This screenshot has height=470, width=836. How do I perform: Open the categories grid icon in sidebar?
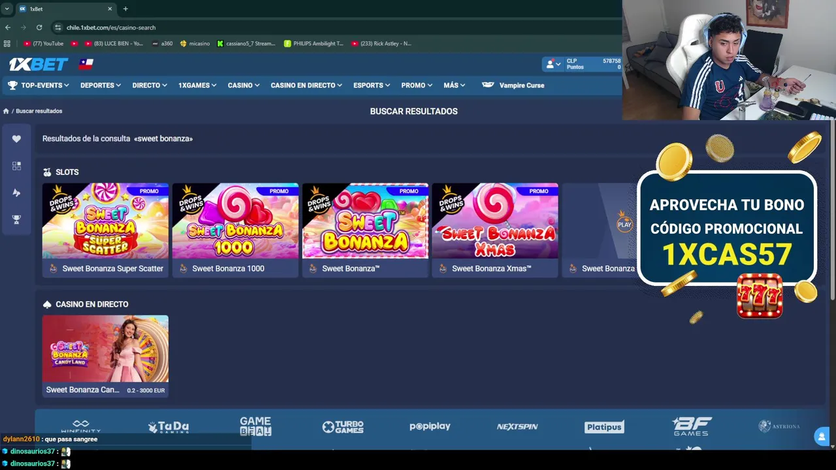point(16,166)
